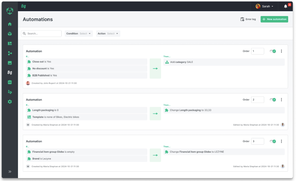The image size is (296, 181).
Task: Open three-dot menu for first automation
Action: tap(281, 51)
